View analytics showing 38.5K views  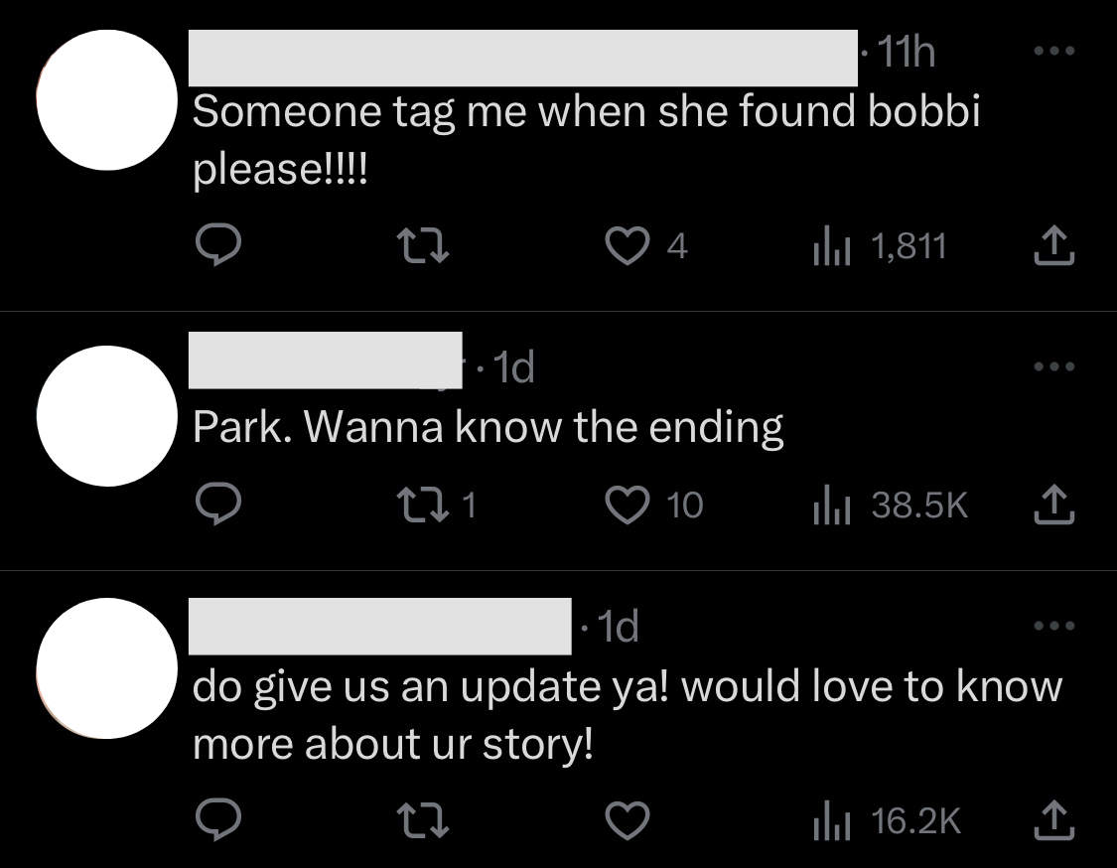[891, 505]
